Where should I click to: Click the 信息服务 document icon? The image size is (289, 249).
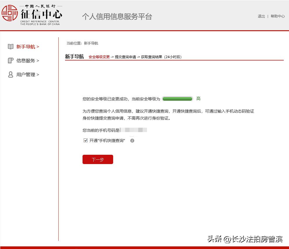(x=11, y=61)
